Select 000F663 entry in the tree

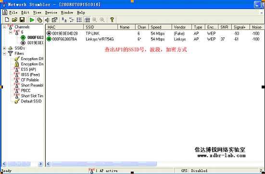pyautogui.click(x=35, y=37)
